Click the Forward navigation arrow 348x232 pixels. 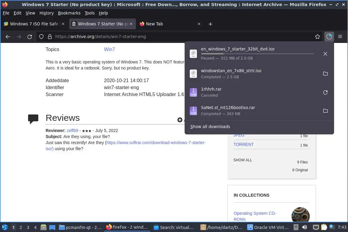[x=19, y=37]
